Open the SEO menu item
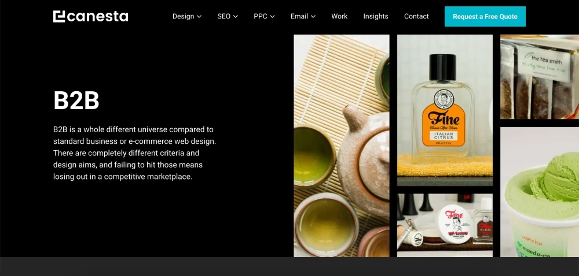 (x=223, y=16)
